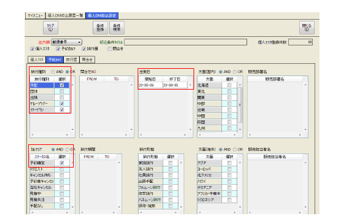Click the 閉じる (E) close button

pos(307,28)
